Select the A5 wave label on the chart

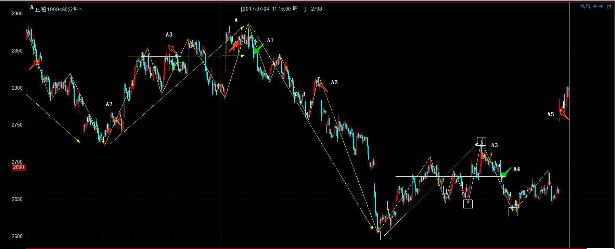(550, 114)
